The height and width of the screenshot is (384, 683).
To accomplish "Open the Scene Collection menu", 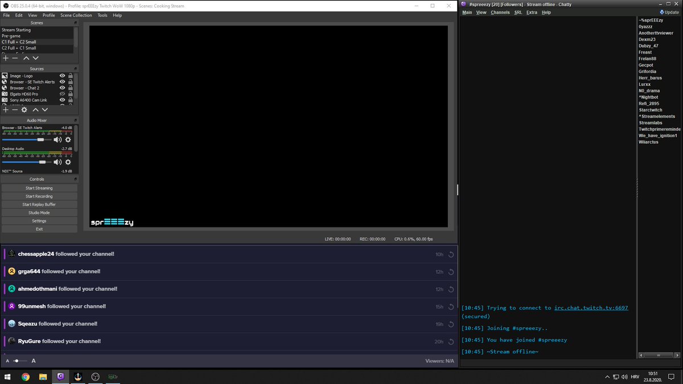I will click(76, 15).
